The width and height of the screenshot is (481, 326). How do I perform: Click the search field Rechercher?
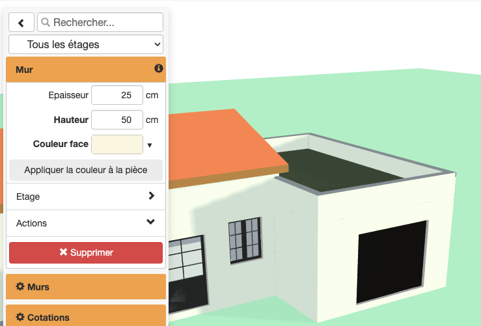pyautogui.click(x=100, y=22)
